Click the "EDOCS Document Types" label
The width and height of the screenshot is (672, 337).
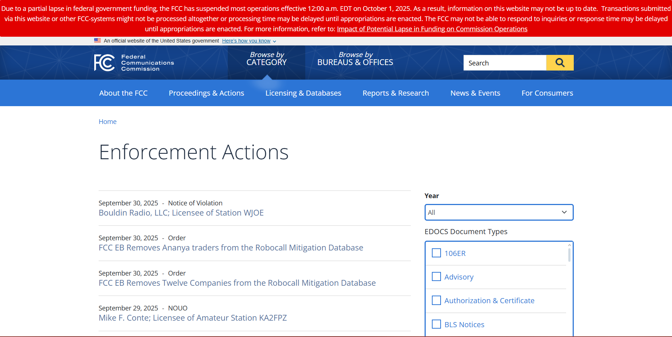coord(466,232)
